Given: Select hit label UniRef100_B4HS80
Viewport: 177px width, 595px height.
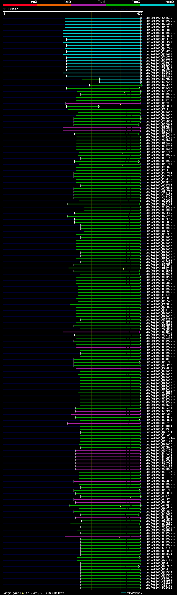Looking at the screenshot, I should pos(159,566).
